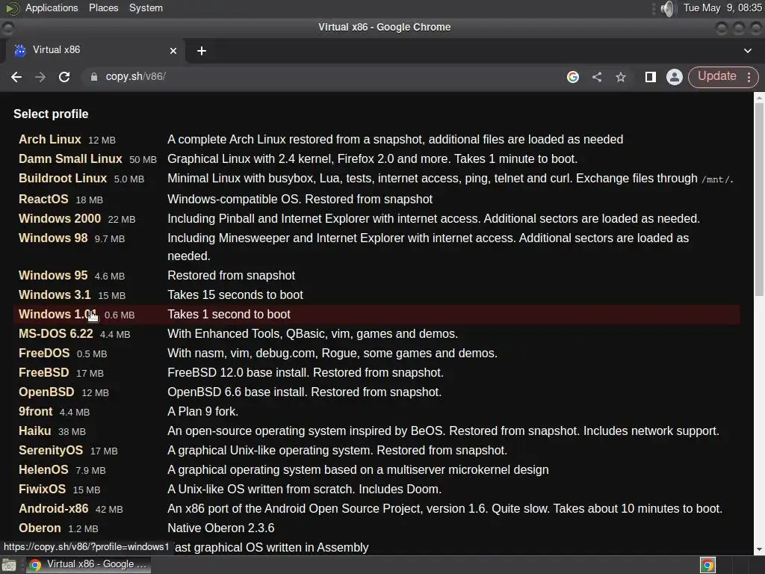Open the Places menu
This screenshot has width=765, height=574.
point(103,7)
